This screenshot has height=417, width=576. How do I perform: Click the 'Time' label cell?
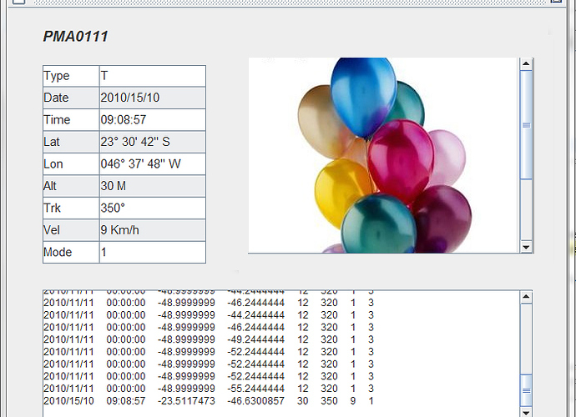pyautogui.click(x=71, y=119)
